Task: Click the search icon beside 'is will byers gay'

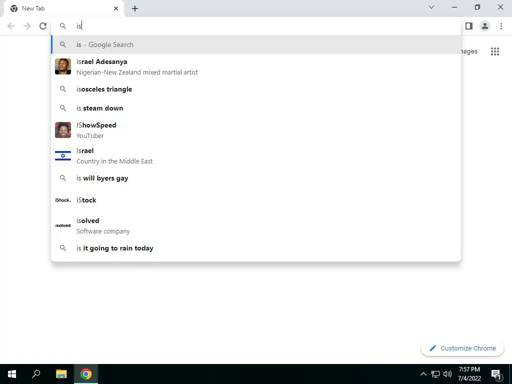Action: 63,178
